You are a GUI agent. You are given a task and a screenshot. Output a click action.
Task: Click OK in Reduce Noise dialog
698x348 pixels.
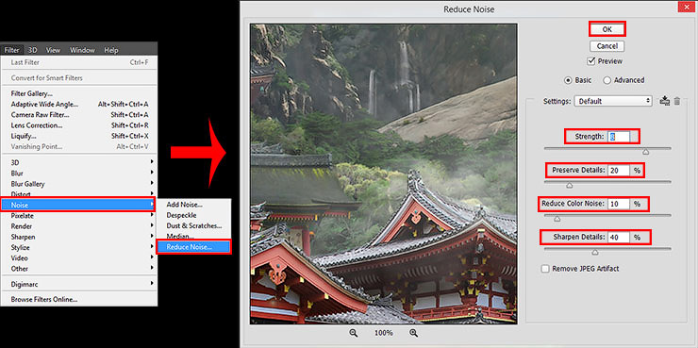tap(607, 29)
